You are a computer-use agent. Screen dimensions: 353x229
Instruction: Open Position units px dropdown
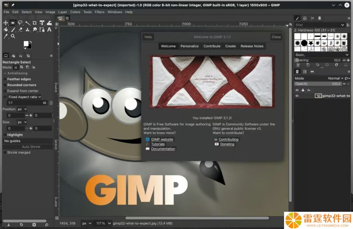[x=22, y=109]
